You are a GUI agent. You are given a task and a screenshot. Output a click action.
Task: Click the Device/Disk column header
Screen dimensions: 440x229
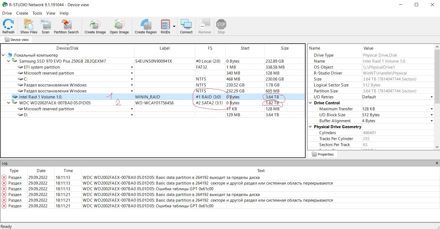pyautogui.click(x=67, y=48)
